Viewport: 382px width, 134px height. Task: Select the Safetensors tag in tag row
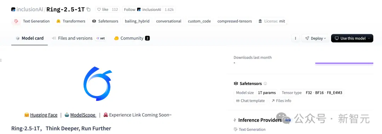[x=105, y=21]
